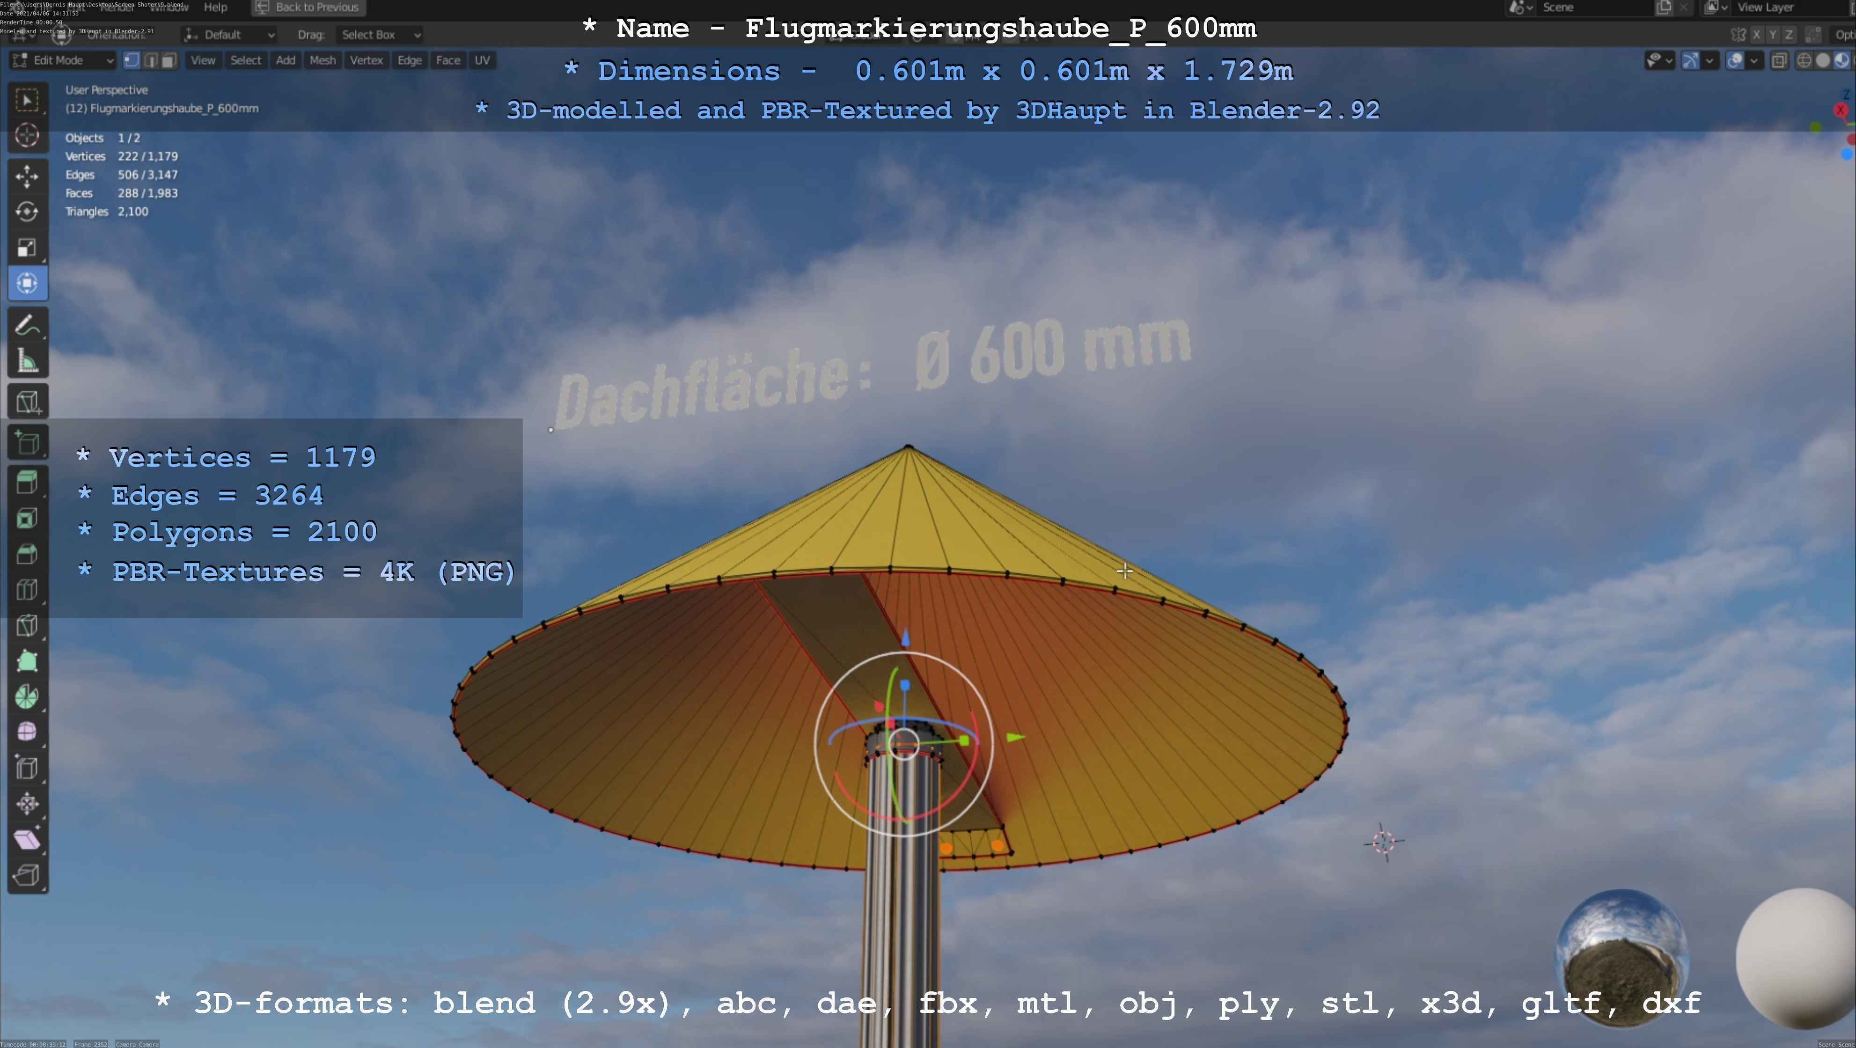Choose the Edge Slide tool
The image size is (1856, 1048).
coord(27,768)
